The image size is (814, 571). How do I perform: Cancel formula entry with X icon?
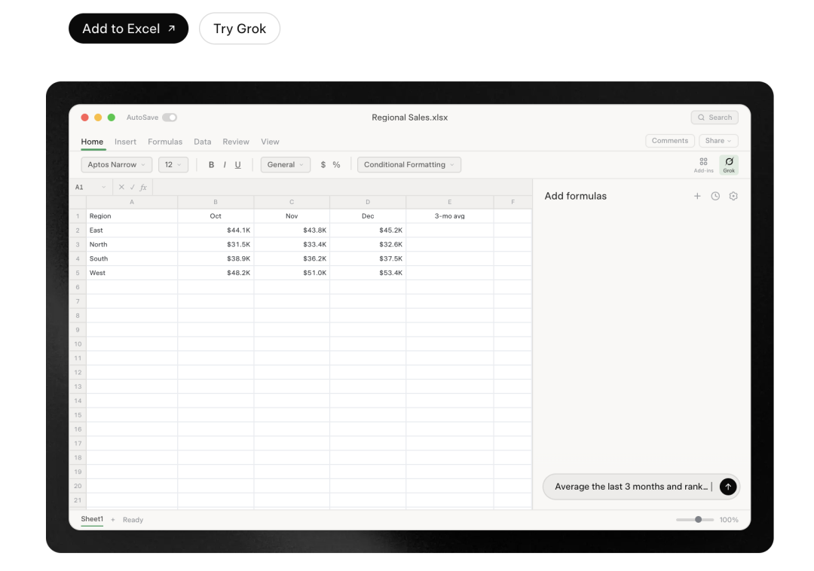point(121,188)
